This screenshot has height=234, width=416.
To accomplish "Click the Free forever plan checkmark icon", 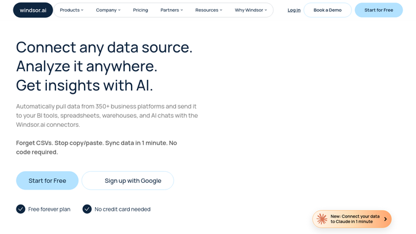I will 21,209.
